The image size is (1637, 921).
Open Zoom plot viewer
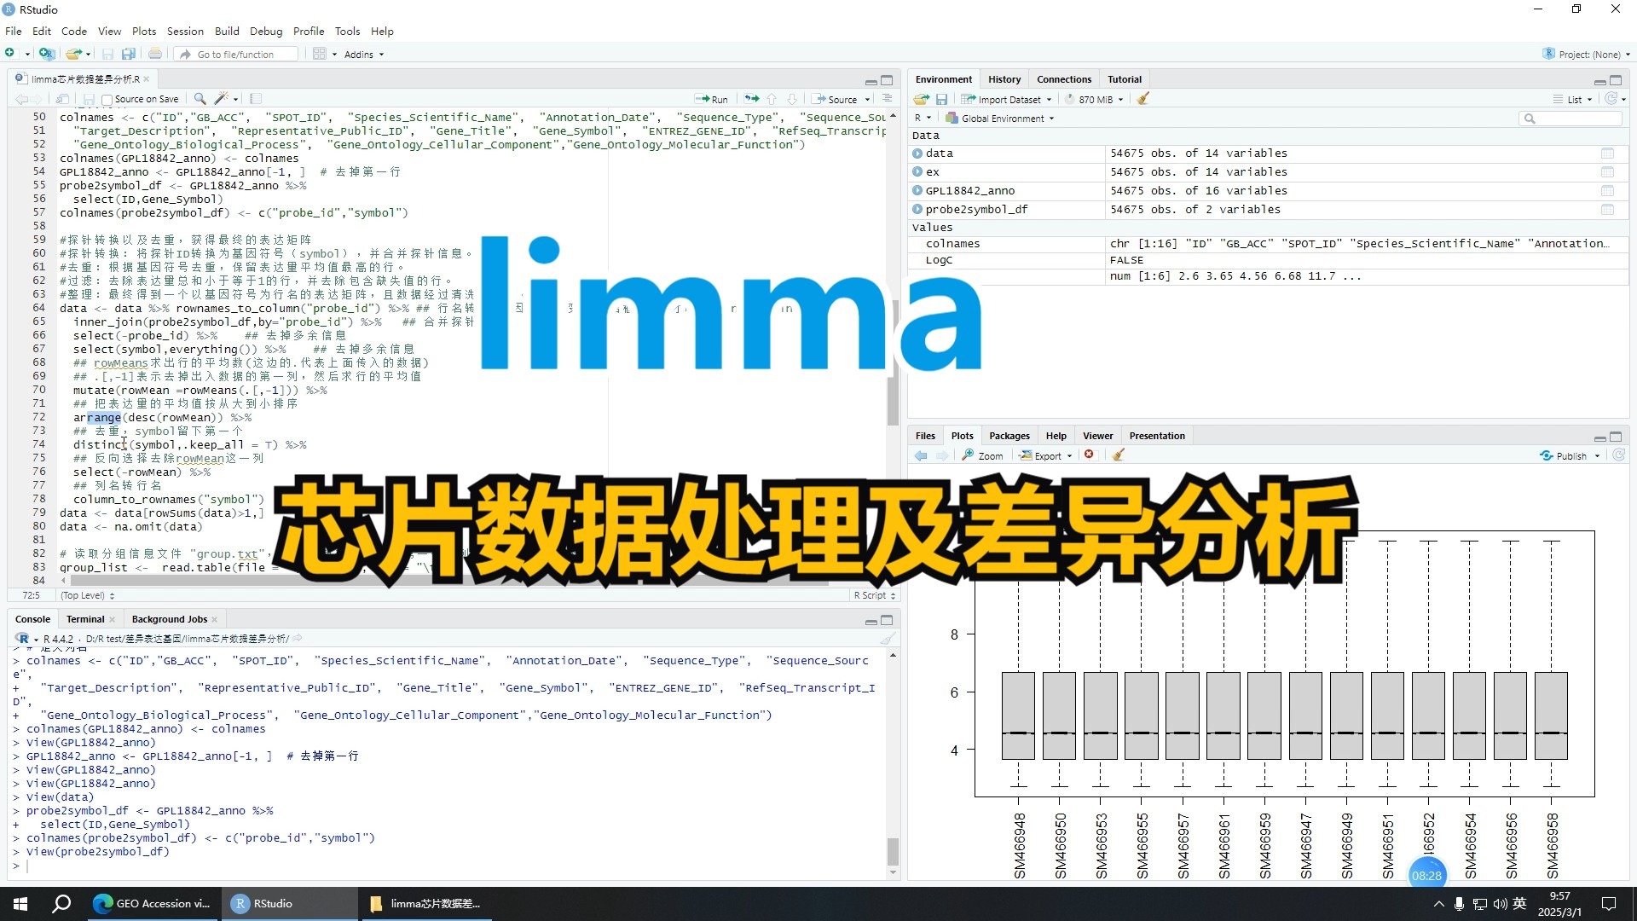983,455
